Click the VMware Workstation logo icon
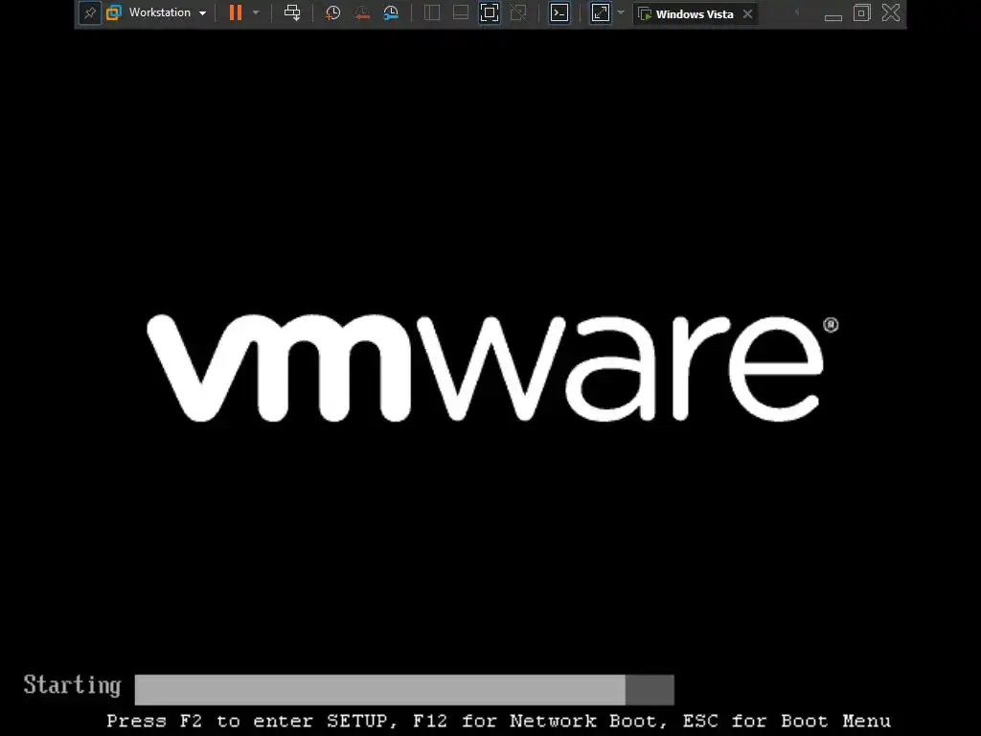The height and width of the screenshot is (736, 981). [x=114, y=12]
